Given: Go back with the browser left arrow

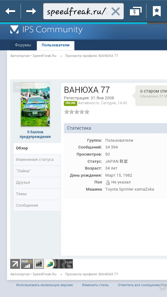Looking at the screenshot, I should pos(10,11).
